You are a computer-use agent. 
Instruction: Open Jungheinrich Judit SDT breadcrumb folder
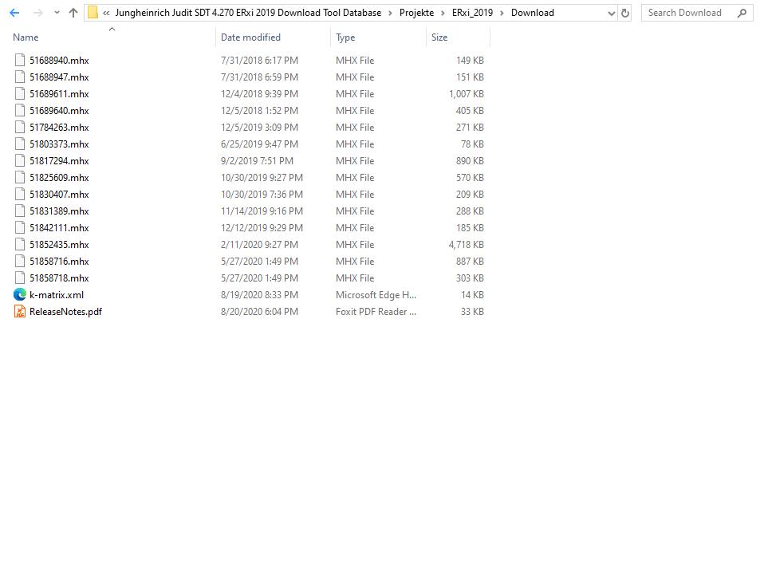(248, 13)
